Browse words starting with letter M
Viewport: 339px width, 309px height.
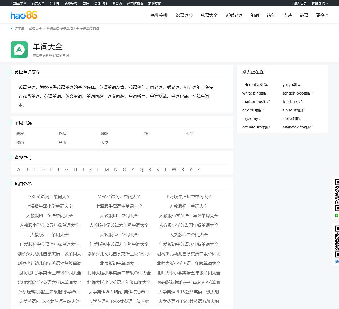107,169
